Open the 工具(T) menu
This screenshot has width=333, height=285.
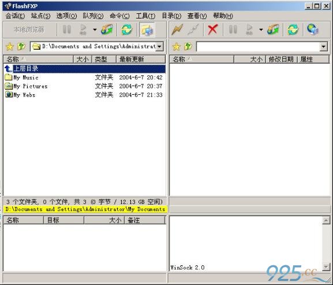click(x=145, y=16)
